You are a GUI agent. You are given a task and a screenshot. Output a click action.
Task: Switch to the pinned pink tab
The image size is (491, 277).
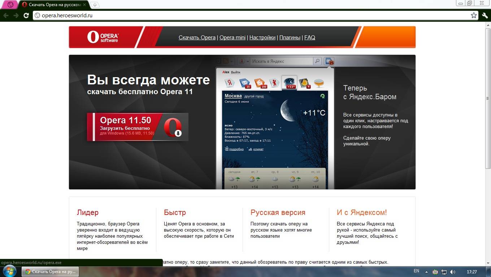pos(10,5)
